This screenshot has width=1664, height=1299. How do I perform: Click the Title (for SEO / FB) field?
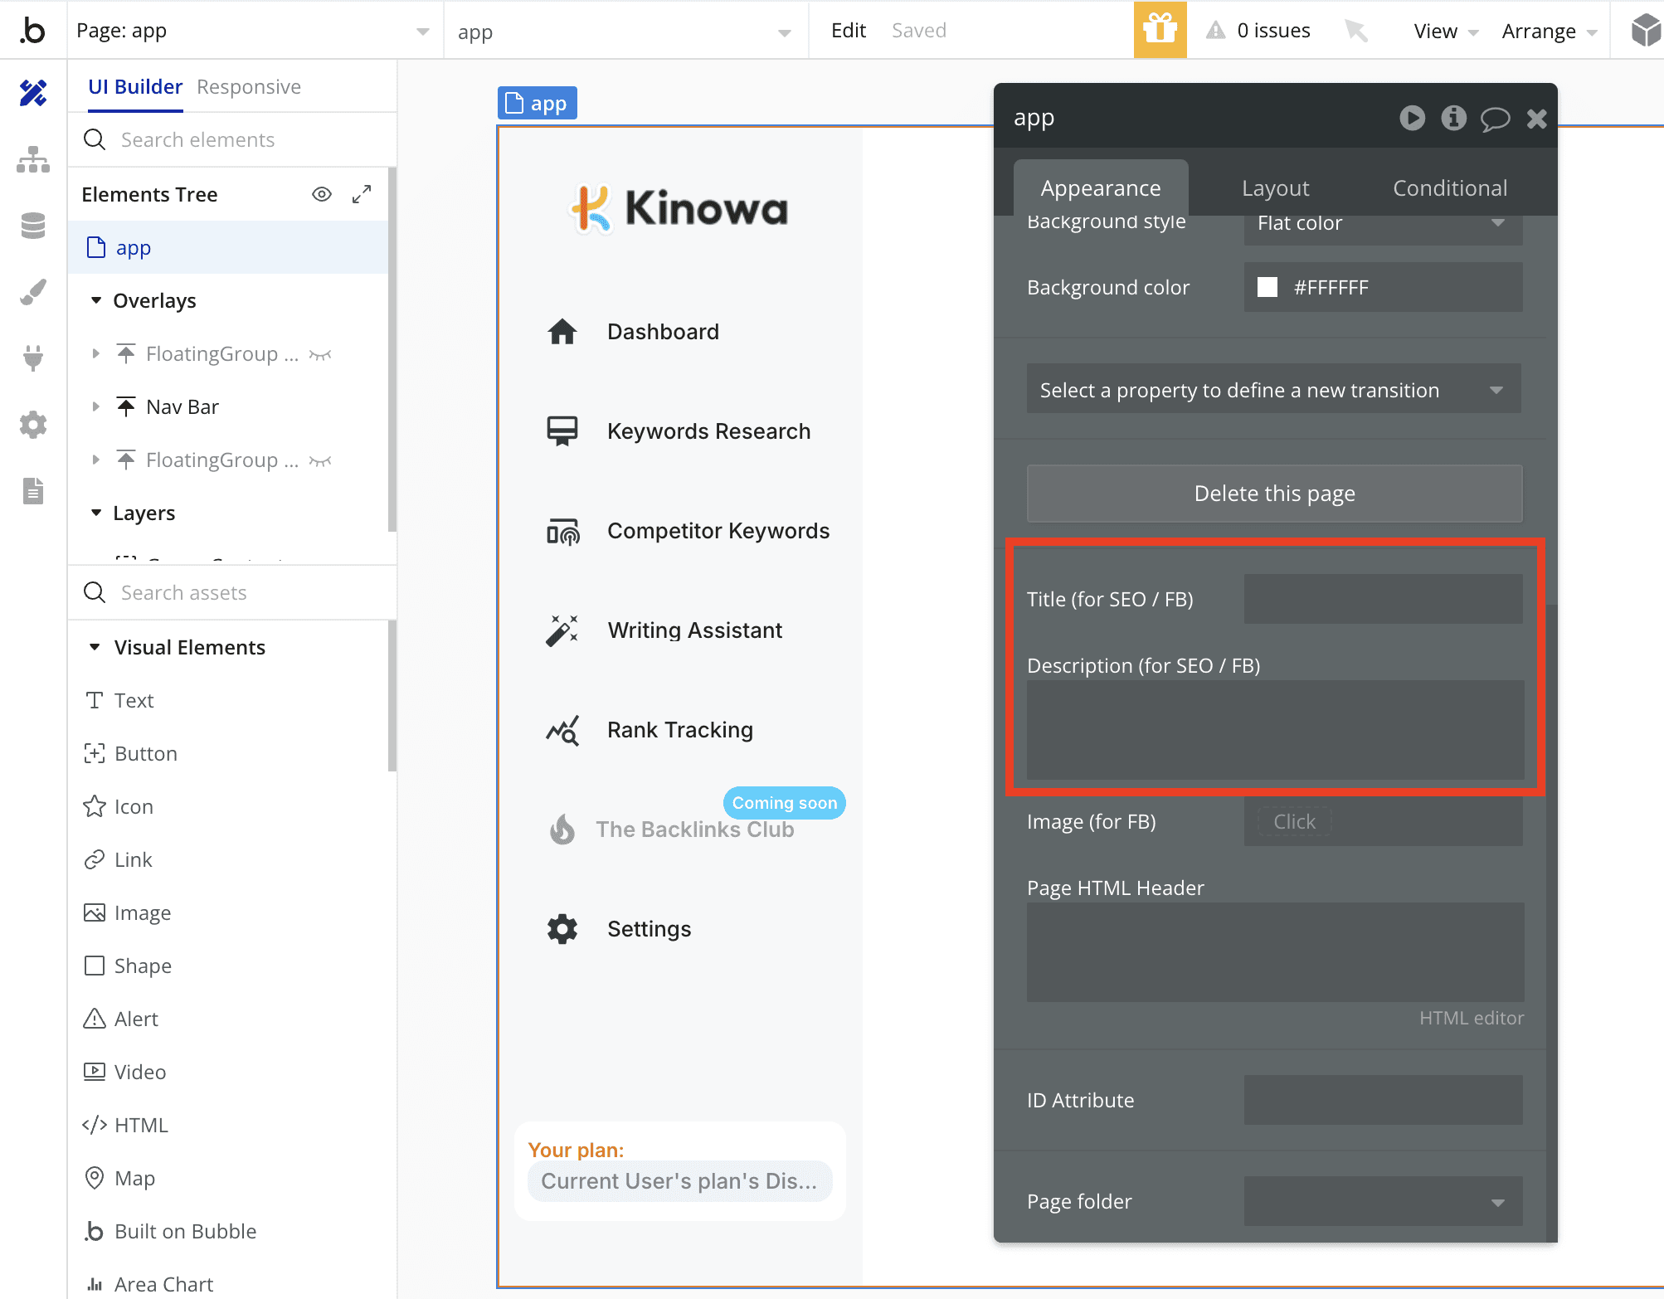1383,599
